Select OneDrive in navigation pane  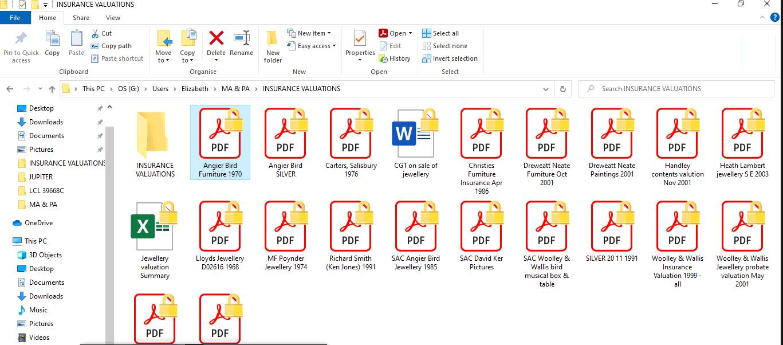click(x=38, y=223)
